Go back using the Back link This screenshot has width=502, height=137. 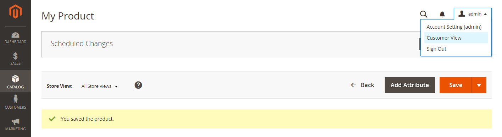[362, 85]
